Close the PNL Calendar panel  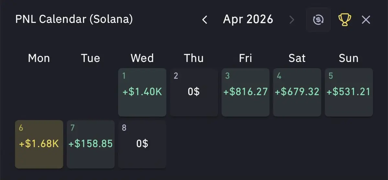click(366, 19)
